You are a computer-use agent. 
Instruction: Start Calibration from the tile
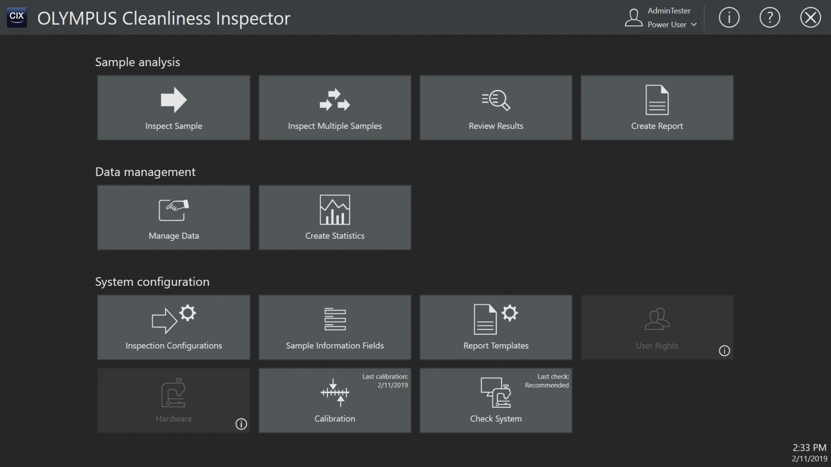point(334,400)
